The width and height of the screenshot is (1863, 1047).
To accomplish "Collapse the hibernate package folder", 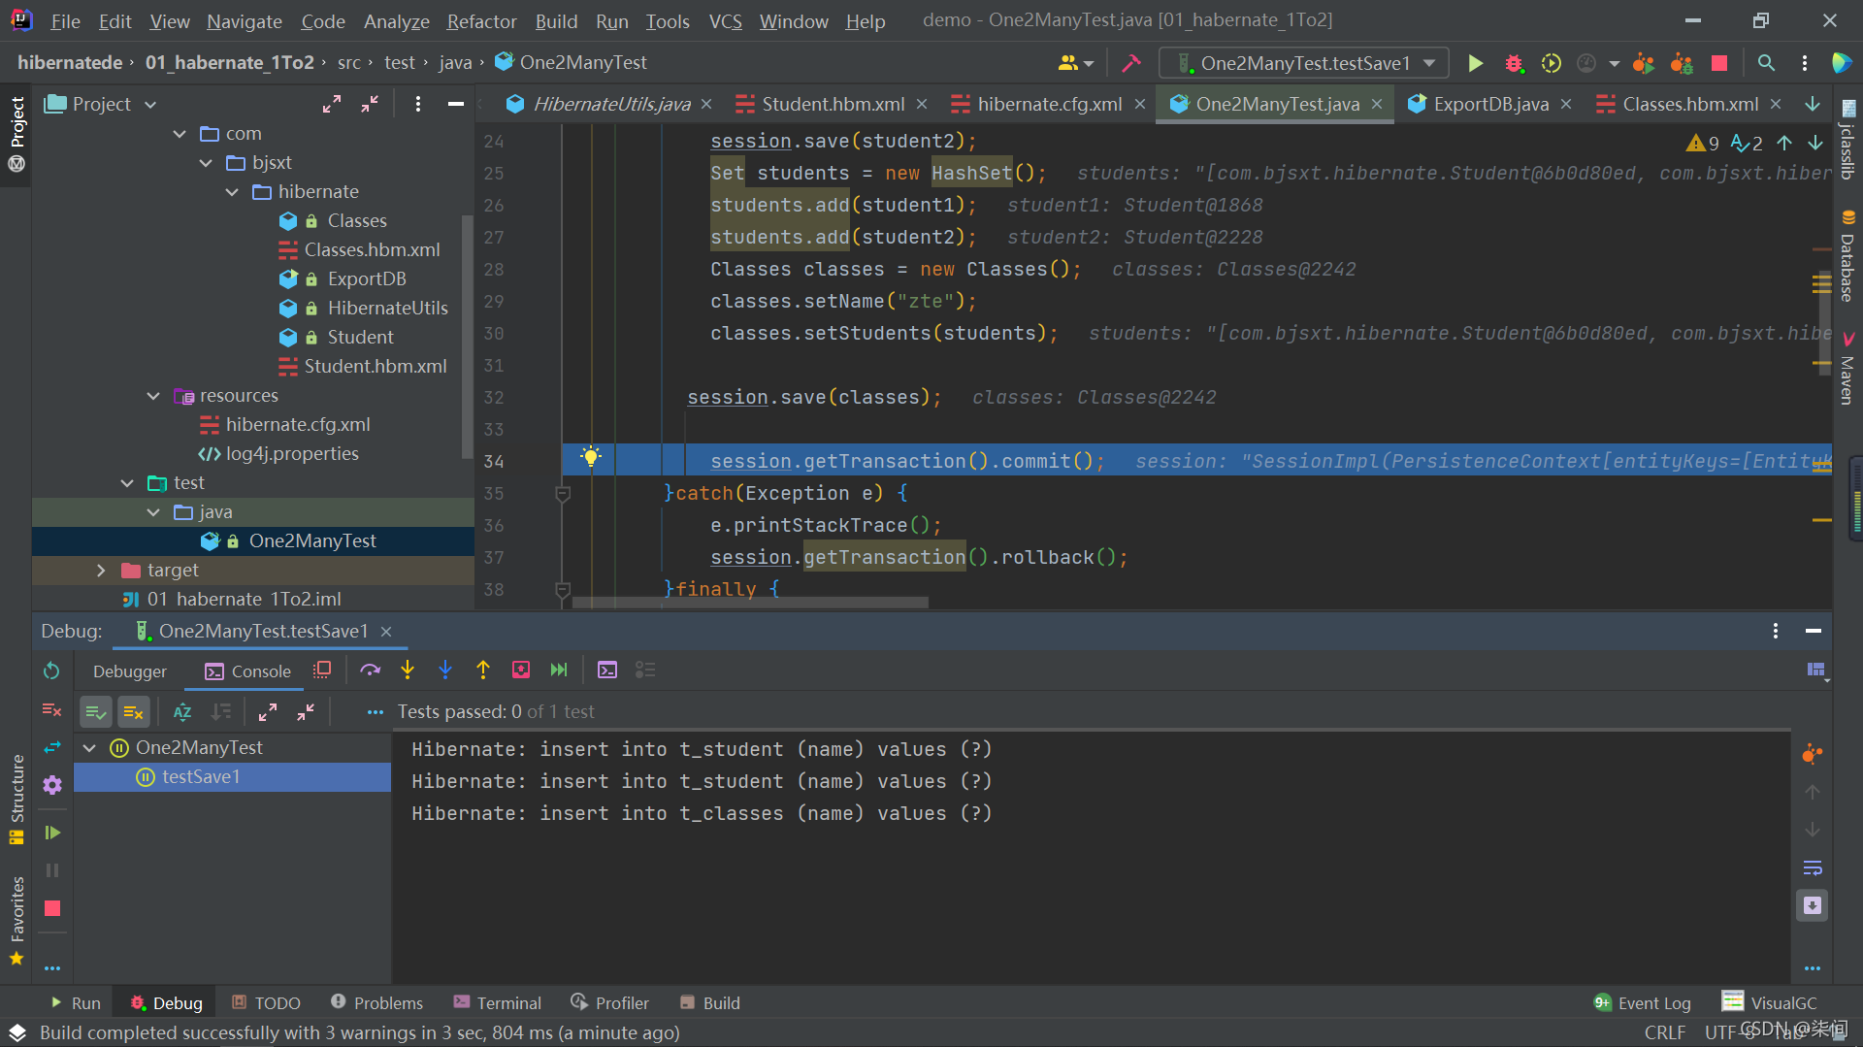I will click(232, 192).
